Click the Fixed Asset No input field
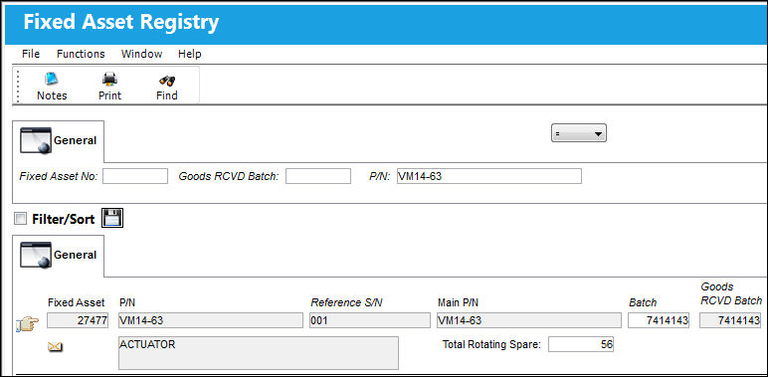This screenshot has height=377, width=768. click(135, 176)
